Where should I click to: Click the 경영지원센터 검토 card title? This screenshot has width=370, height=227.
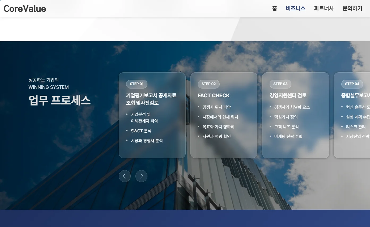point(288,96)
